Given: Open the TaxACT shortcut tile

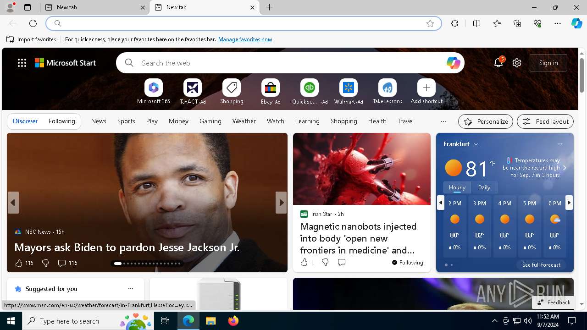Looking at the screenshot, I should click(x=193, y=88).
